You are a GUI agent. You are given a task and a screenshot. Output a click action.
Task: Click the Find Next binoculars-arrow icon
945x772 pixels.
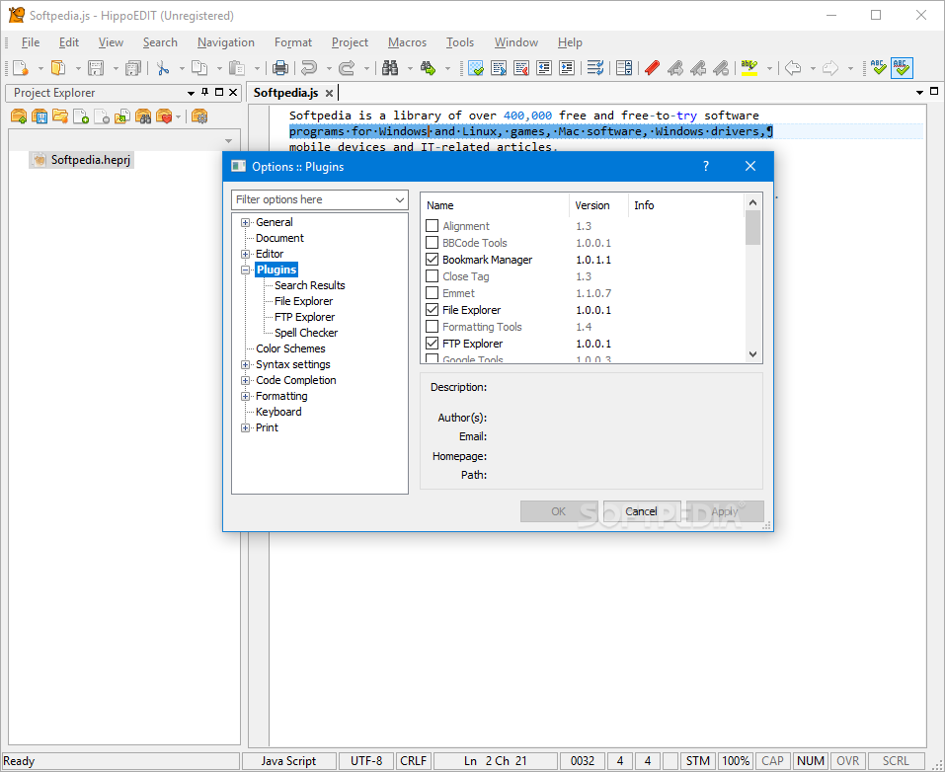tap(428, 67)
